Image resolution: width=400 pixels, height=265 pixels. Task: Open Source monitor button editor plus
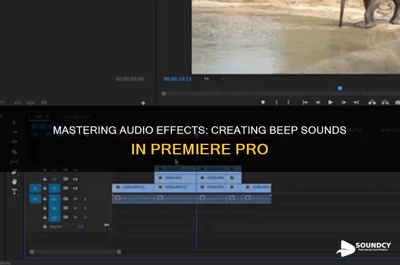click(x=143, y=103)
